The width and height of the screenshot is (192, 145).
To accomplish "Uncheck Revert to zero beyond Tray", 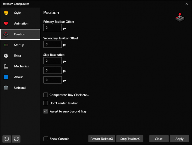I will click(46, 111).
